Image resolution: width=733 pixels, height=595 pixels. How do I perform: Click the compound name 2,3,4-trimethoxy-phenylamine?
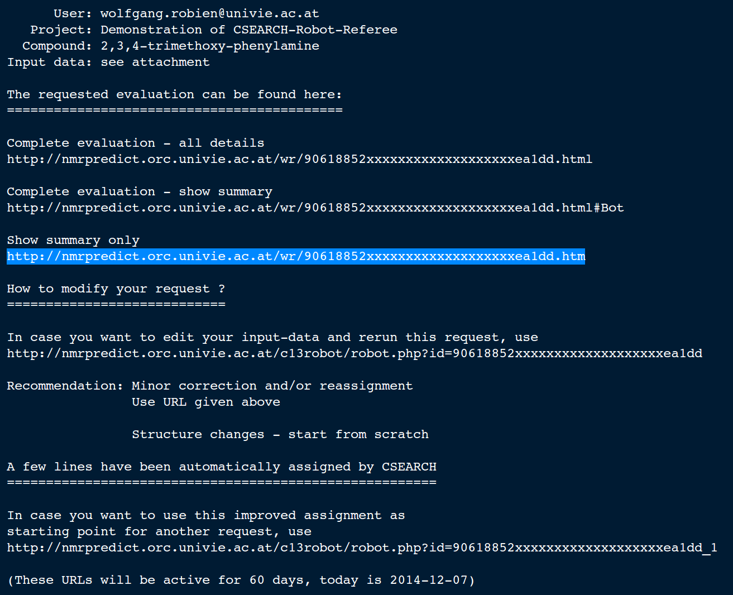pyautogui.click(x=210, y=46)
